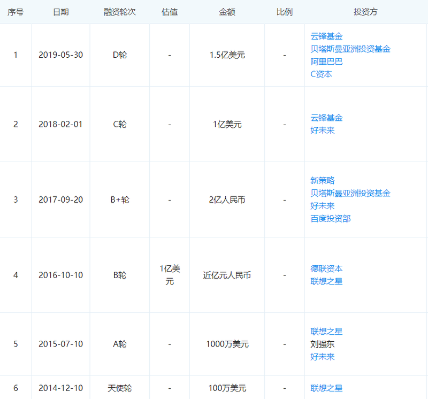
Task: Click the 新策略 investor link
Action: 323,180
